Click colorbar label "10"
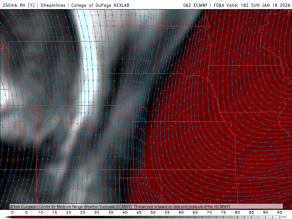The image size is (292, 219). tap(41, 212)
